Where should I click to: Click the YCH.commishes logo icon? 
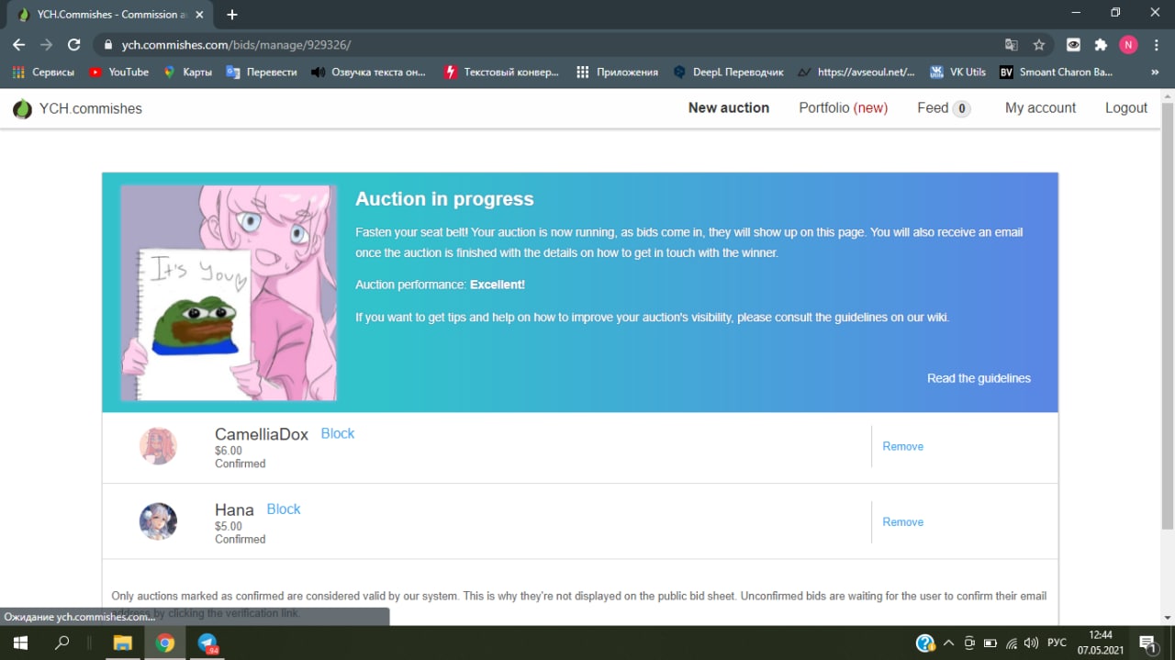[22, 108]
